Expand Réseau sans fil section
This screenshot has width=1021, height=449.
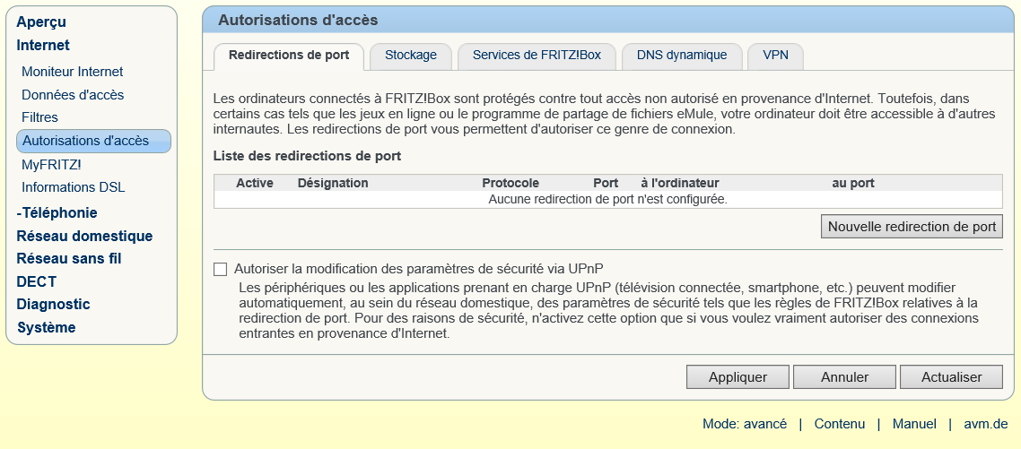69,258
